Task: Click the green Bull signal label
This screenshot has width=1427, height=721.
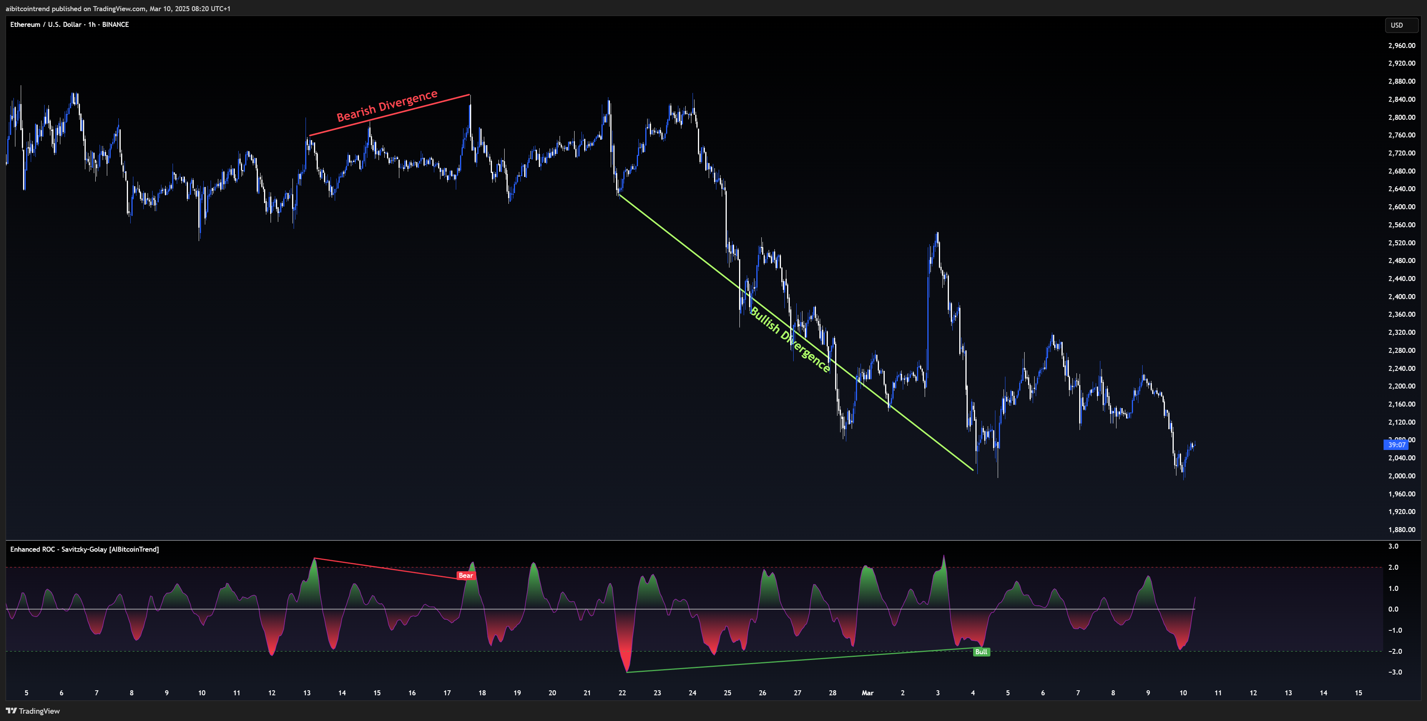Action: point(981,652)
